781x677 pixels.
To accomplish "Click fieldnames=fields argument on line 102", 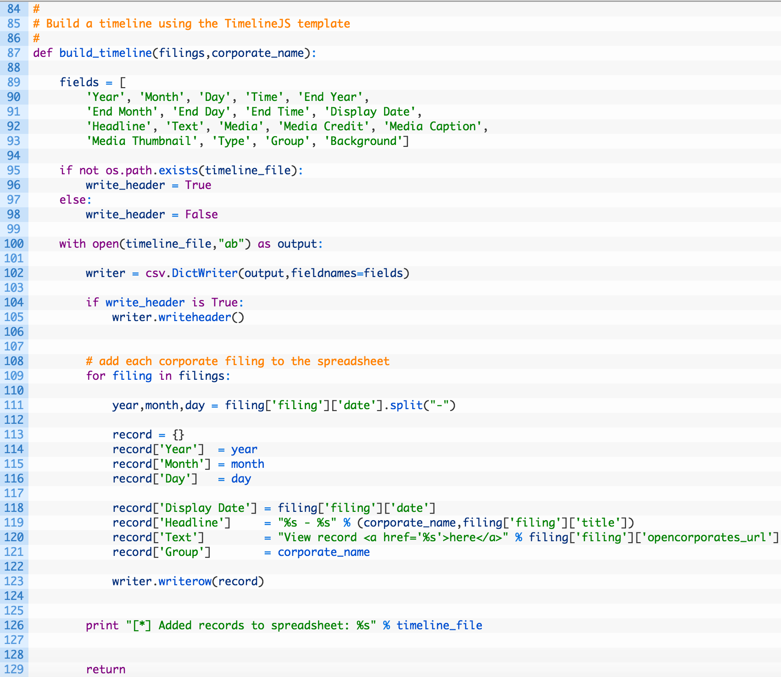I will [346, 273].
